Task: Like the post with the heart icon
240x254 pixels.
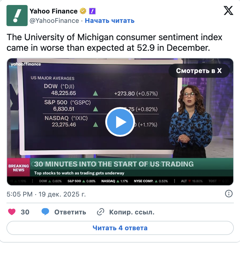Action: 12,212
